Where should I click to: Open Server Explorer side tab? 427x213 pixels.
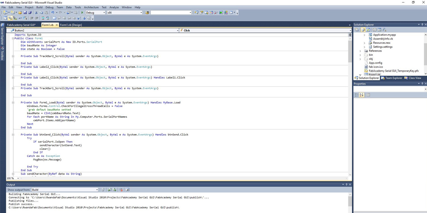tap(2, 34)
